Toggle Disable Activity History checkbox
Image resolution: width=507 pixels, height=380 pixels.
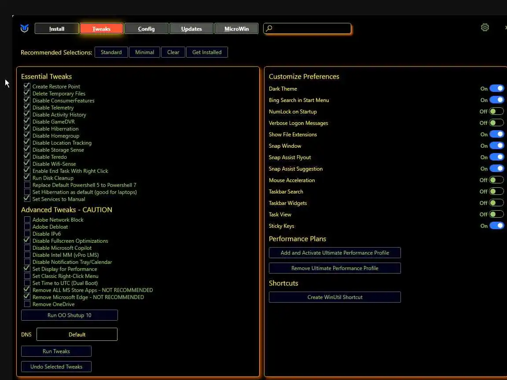[27, 114]
